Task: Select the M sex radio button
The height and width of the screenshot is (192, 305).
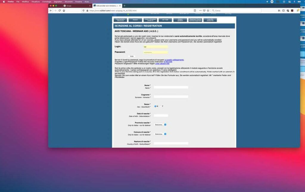Action: (155, 106)
